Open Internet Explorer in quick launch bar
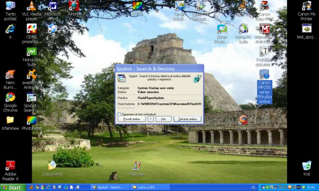The width and height of the screenshot is (319, 191). click(x=48, y=187)
